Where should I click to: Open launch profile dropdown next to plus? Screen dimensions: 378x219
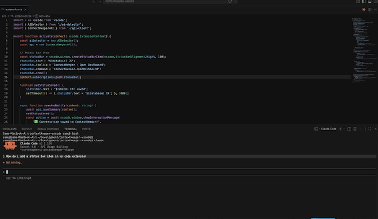pos(344,129)
